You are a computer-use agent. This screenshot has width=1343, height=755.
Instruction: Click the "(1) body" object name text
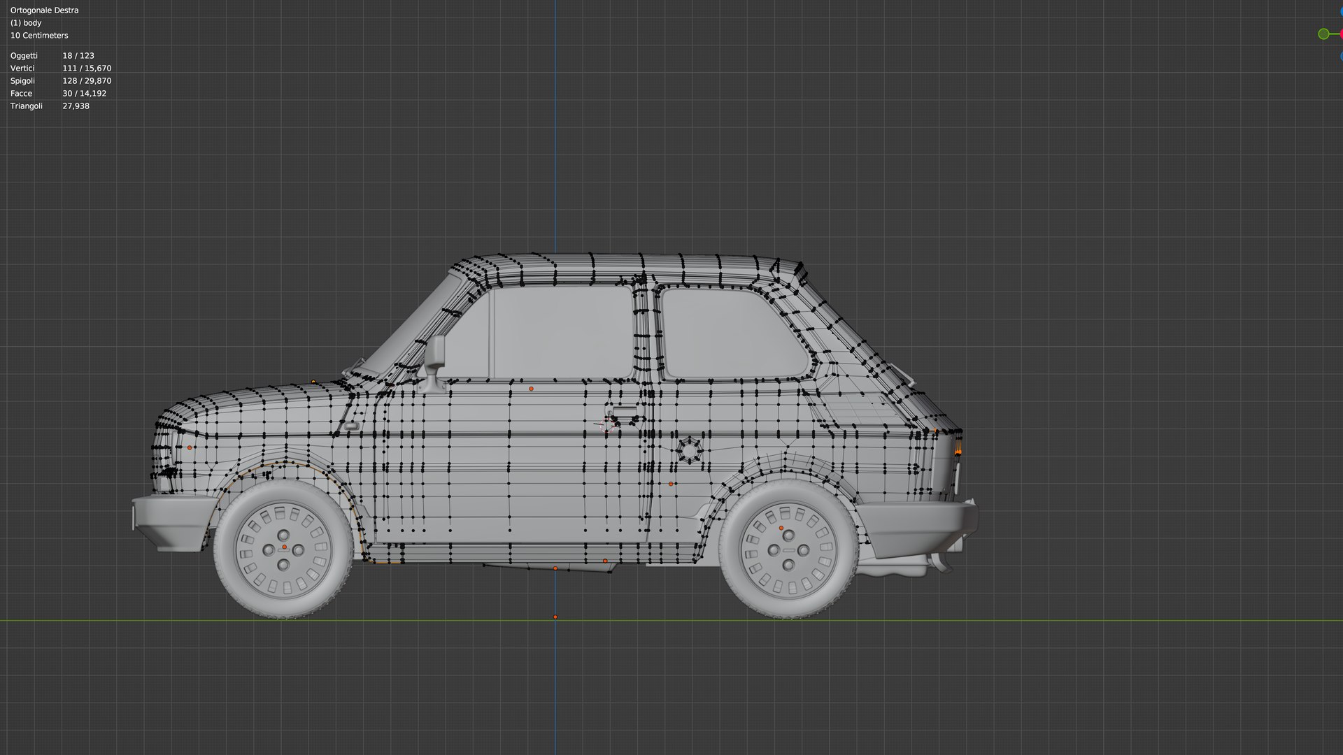click(26, 23)
